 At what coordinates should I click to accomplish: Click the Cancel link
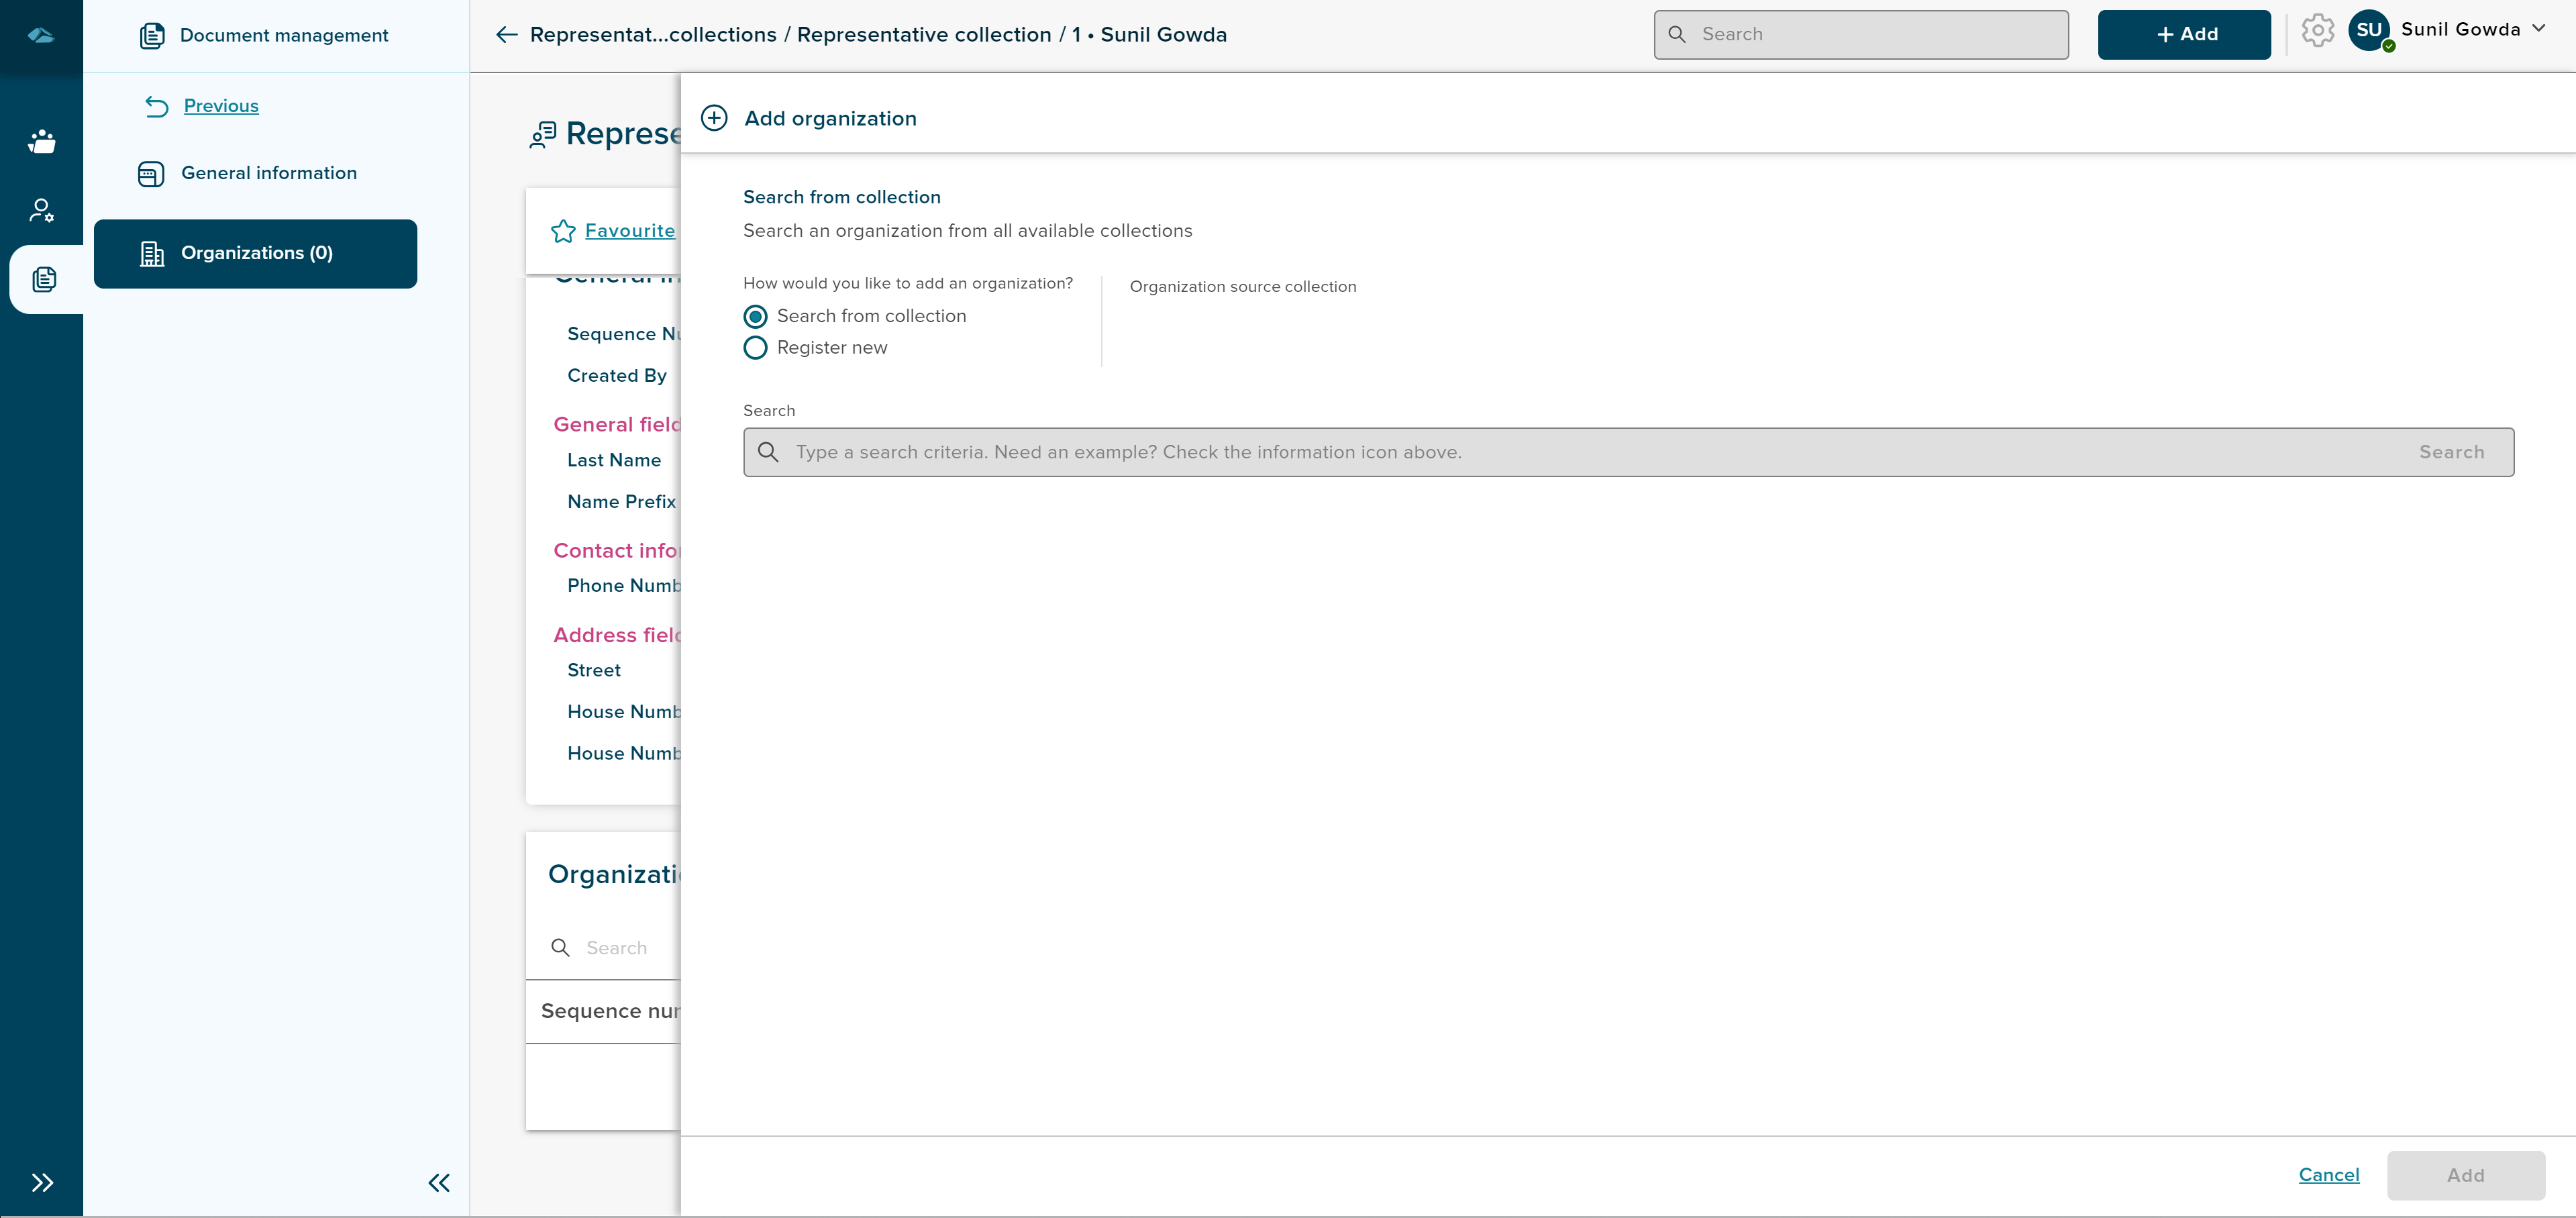click(x=2328, y=1175)
